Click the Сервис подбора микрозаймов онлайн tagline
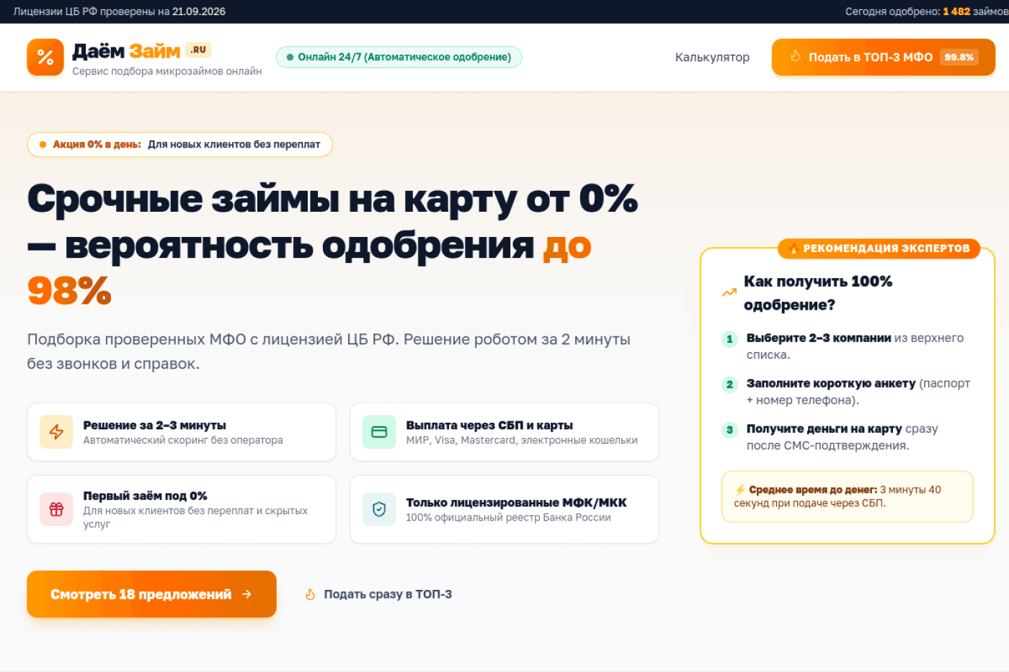Image resolution: width=1009 pixels, height=672 pixels. tap(167, 71)
